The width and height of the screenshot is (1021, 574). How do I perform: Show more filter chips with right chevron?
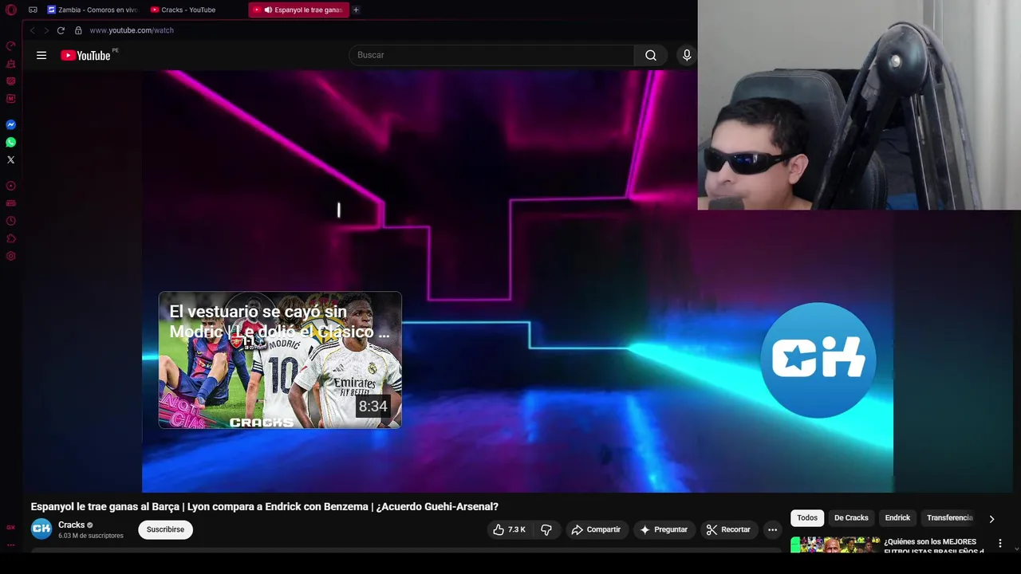tap(991, 519)
